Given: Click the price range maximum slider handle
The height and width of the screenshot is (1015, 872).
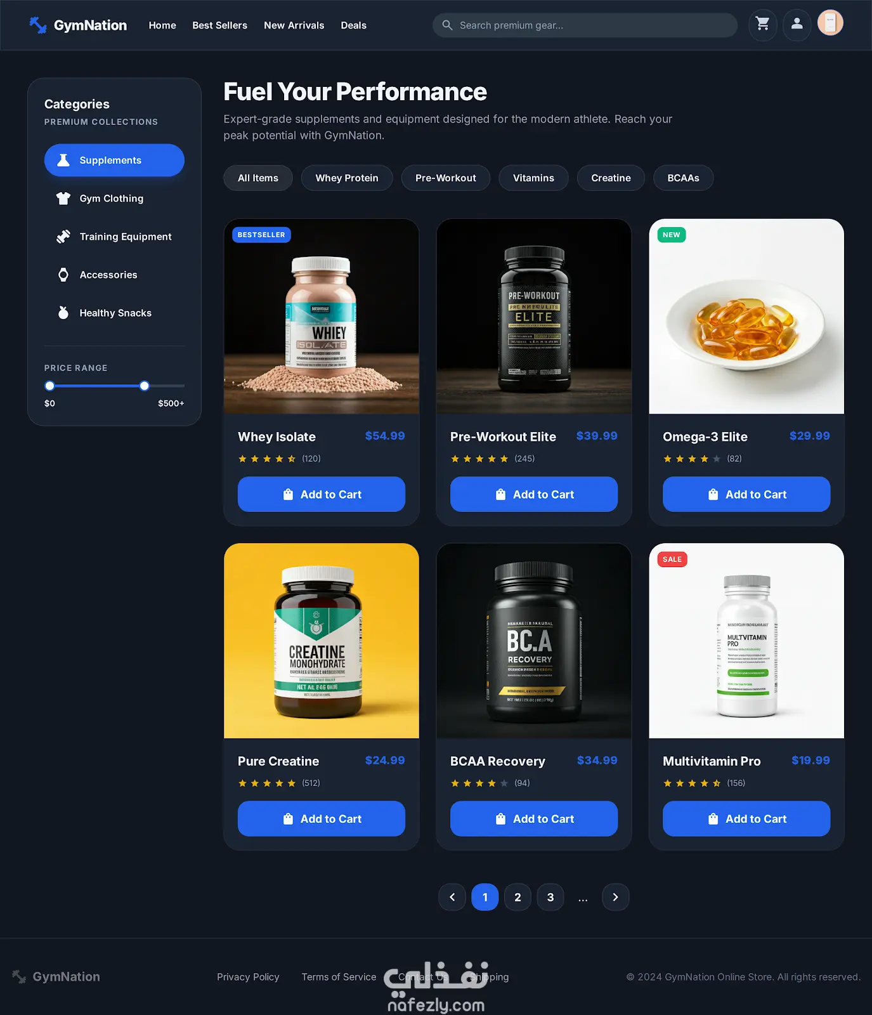Looking at the screenshot, I should tap(145, 386).
